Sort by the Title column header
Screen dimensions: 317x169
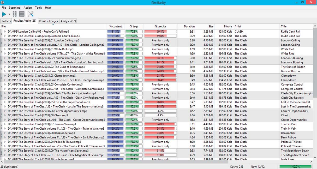[x=296, y=26]
